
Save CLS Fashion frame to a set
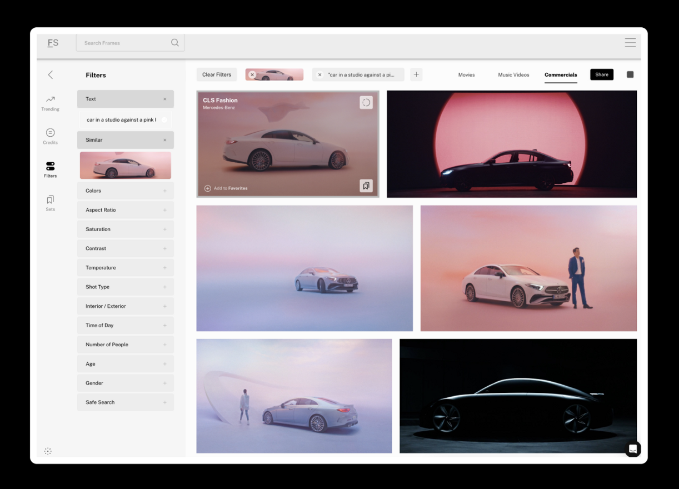tap(366, 186)
